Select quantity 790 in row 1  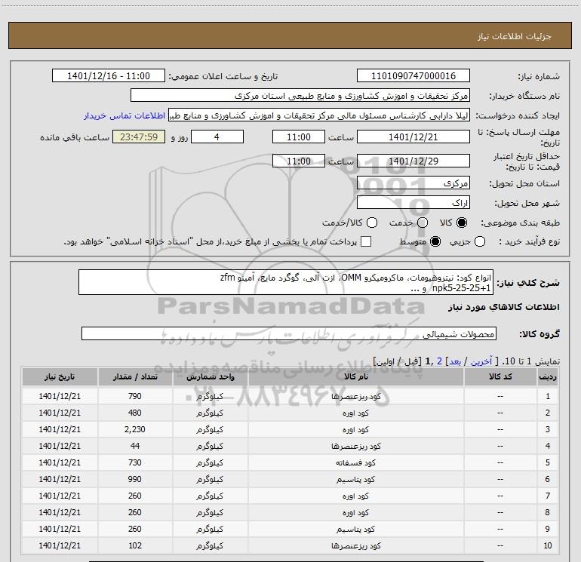(135, 396)
